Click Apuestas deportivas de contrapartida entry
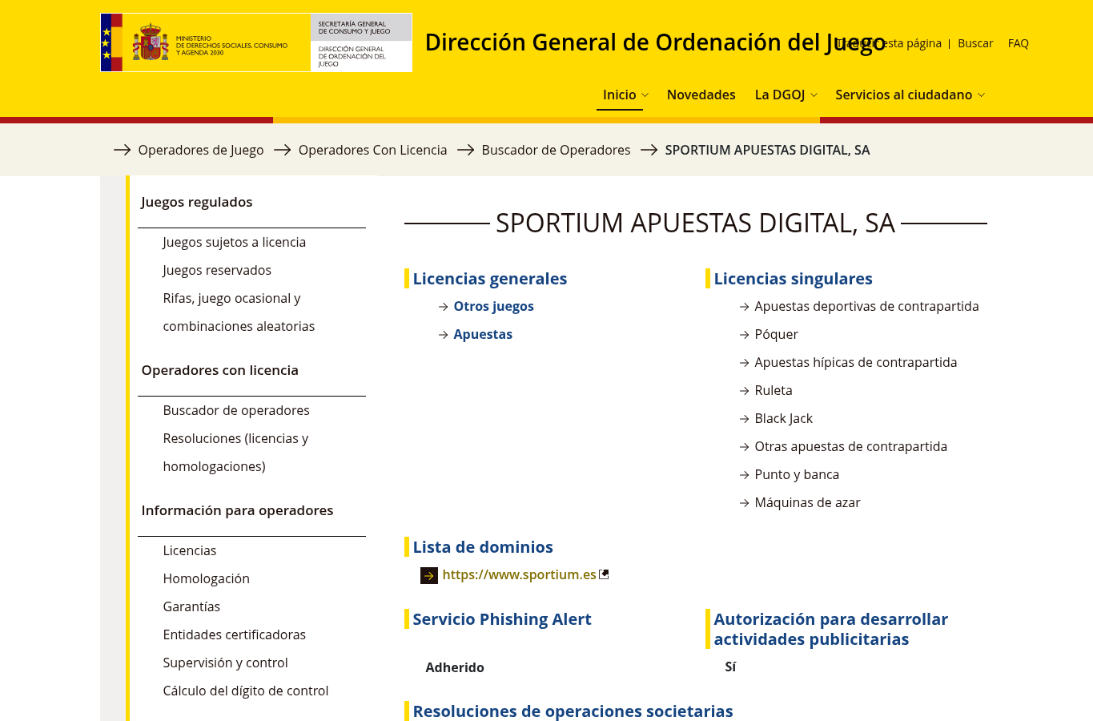The width and height of the screenshot is (1093, 721). coord(866,306)
